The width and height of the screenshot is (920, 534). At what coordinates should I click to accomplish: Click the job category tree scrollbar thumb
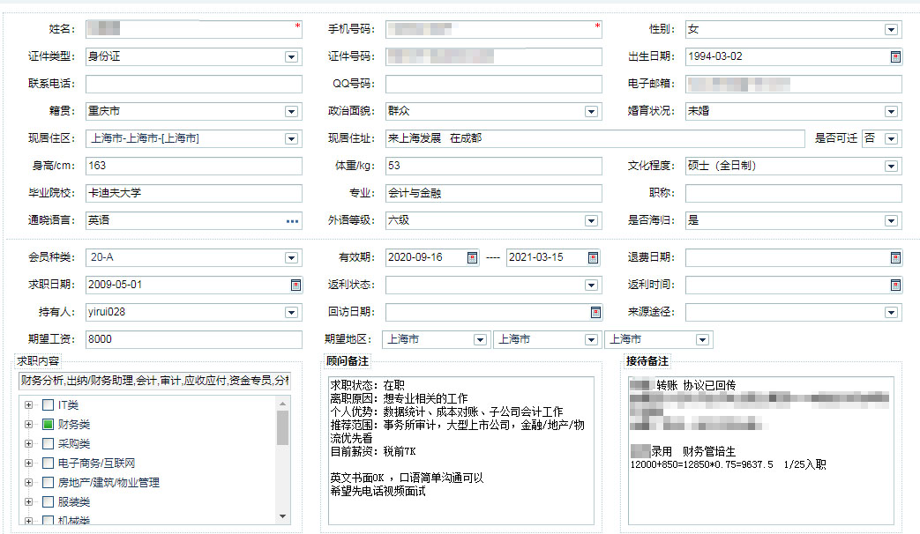coord(283,428)
